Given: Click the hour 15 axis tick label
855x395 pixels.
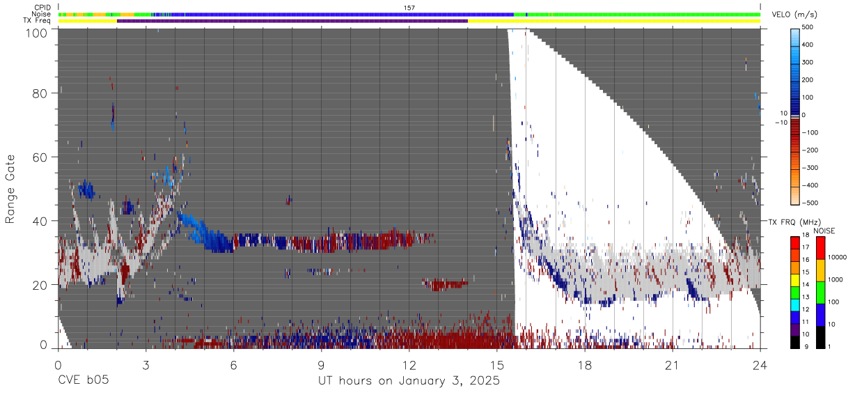Looking at the screenshot, I should coord(497,364).
